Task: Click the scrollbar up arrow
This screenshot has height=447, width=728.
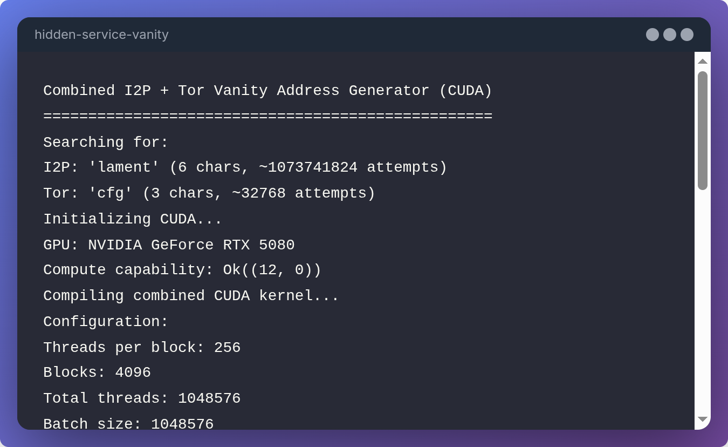Action: pos(702,62)
